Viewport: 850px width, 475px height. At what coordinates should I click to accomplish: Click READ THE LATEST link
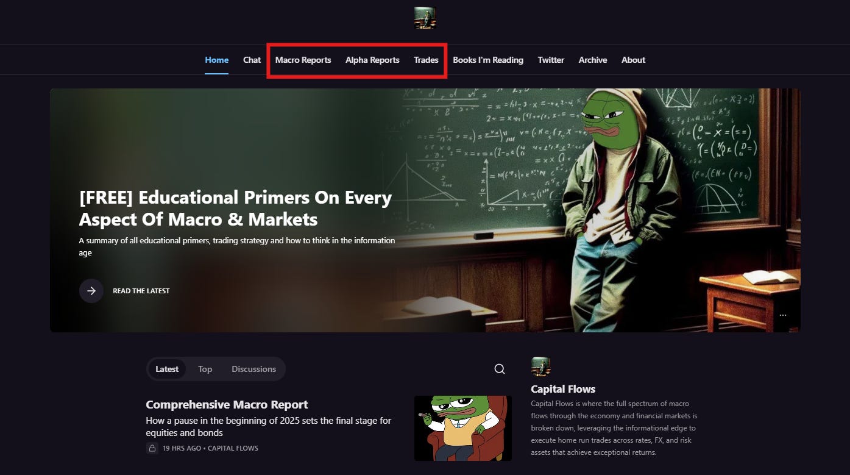coord(141,291)
